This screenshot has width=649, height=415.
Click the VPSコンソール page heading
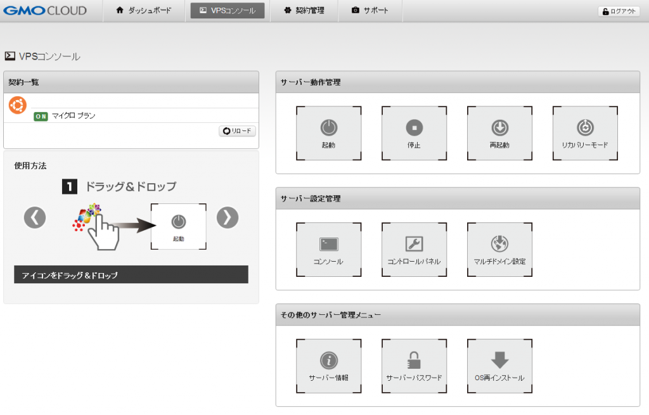[x=42, y=56]
